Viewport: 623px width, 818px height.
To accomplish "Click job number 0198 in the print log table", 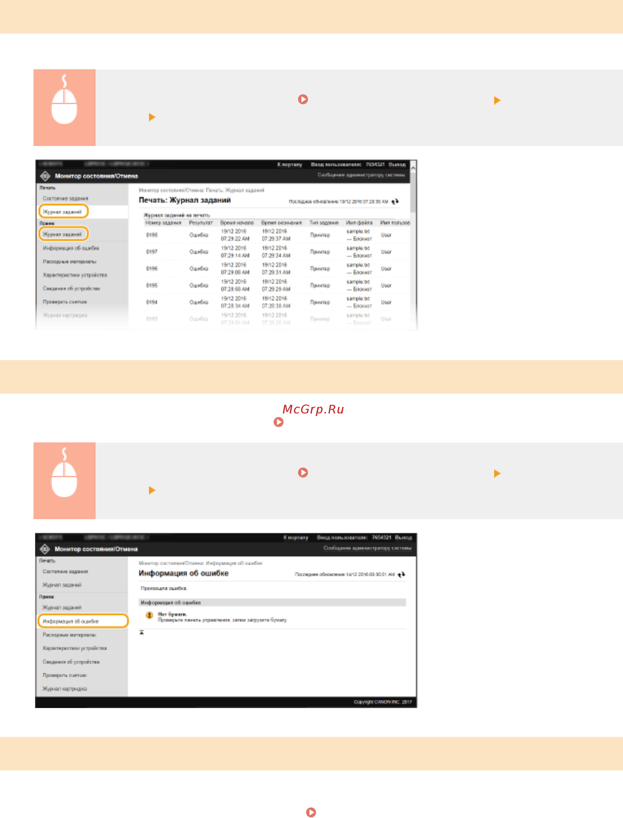I will tap(152, 235).
